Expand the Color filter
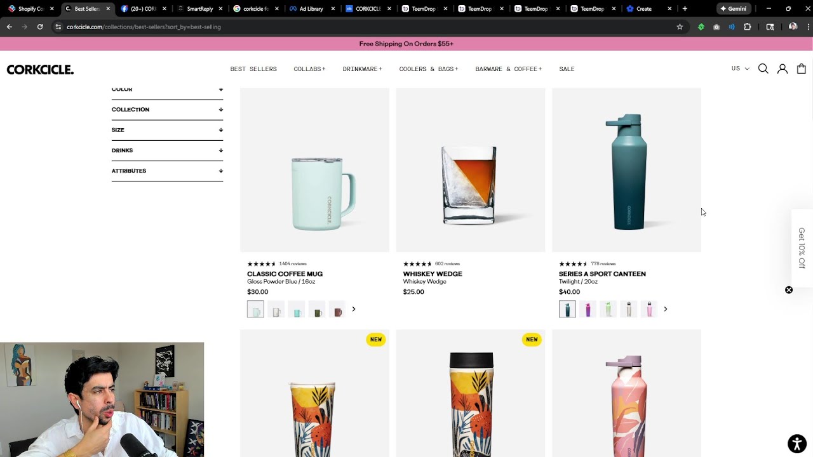Image resolution: width=813 pixels, height=457 pixels. click(x=167, y=89)
